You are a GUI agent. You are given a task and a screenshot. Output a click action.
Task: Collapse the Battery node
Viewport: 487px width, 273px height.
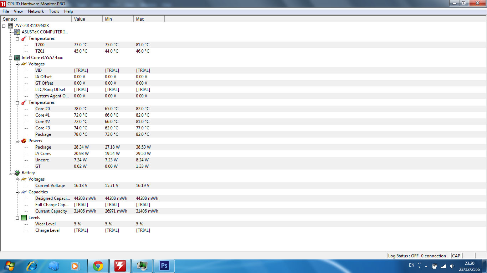point(11,173)
